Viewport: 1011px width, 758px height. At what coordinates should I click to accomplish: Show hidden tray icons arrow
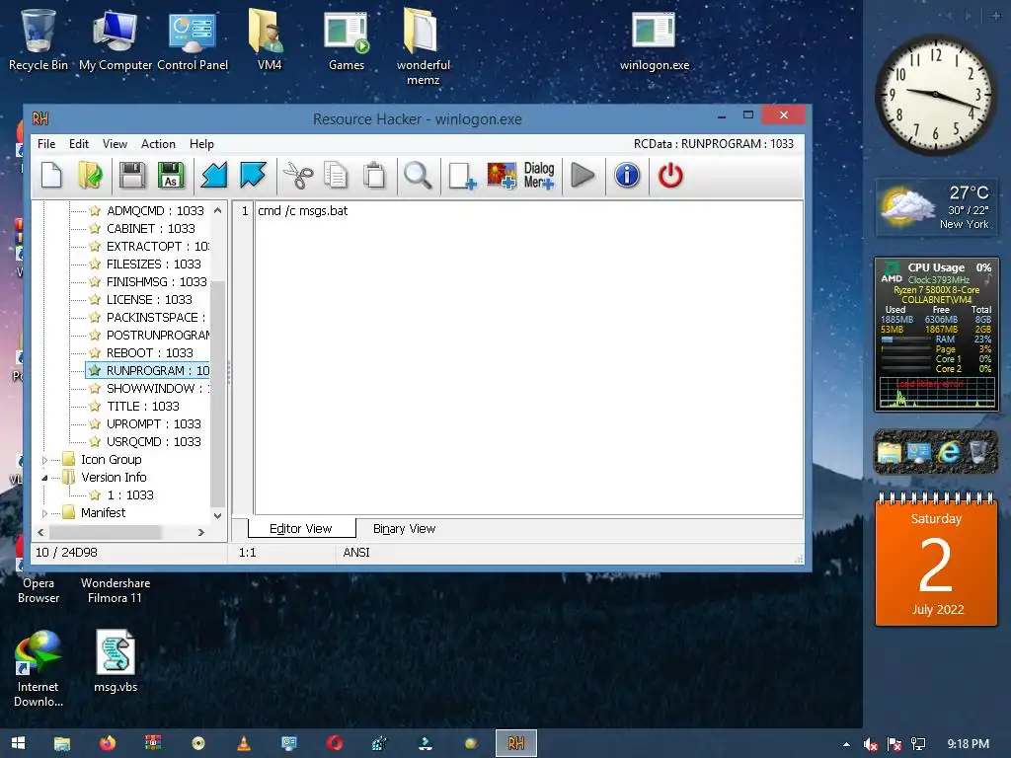(846, 744)
